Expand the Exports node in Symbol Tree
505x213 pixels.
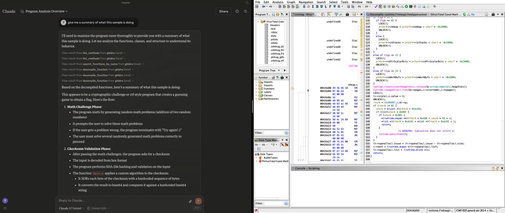click(256, 85)
